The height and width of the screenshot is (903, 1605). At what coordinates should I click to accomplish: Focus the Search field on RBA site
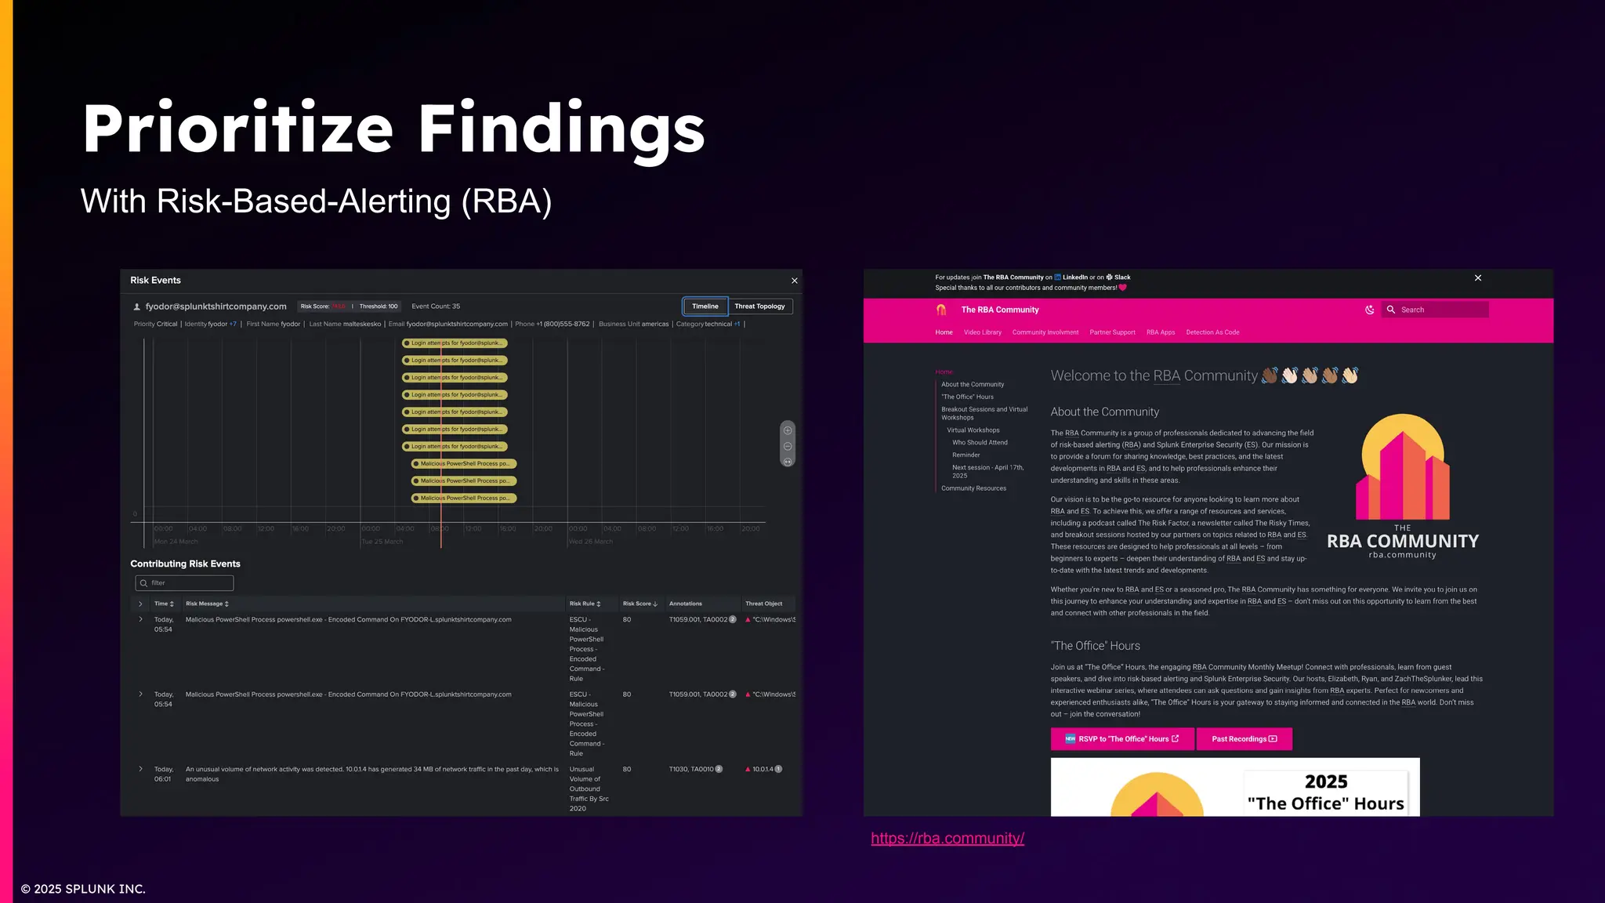1436,310
